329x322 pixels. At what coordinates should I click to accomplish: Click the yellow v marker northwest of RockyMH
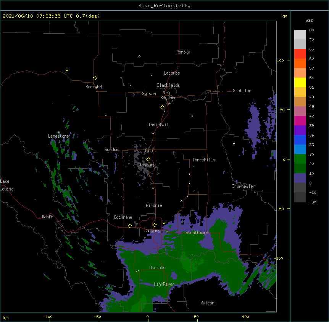click(67, 70)
